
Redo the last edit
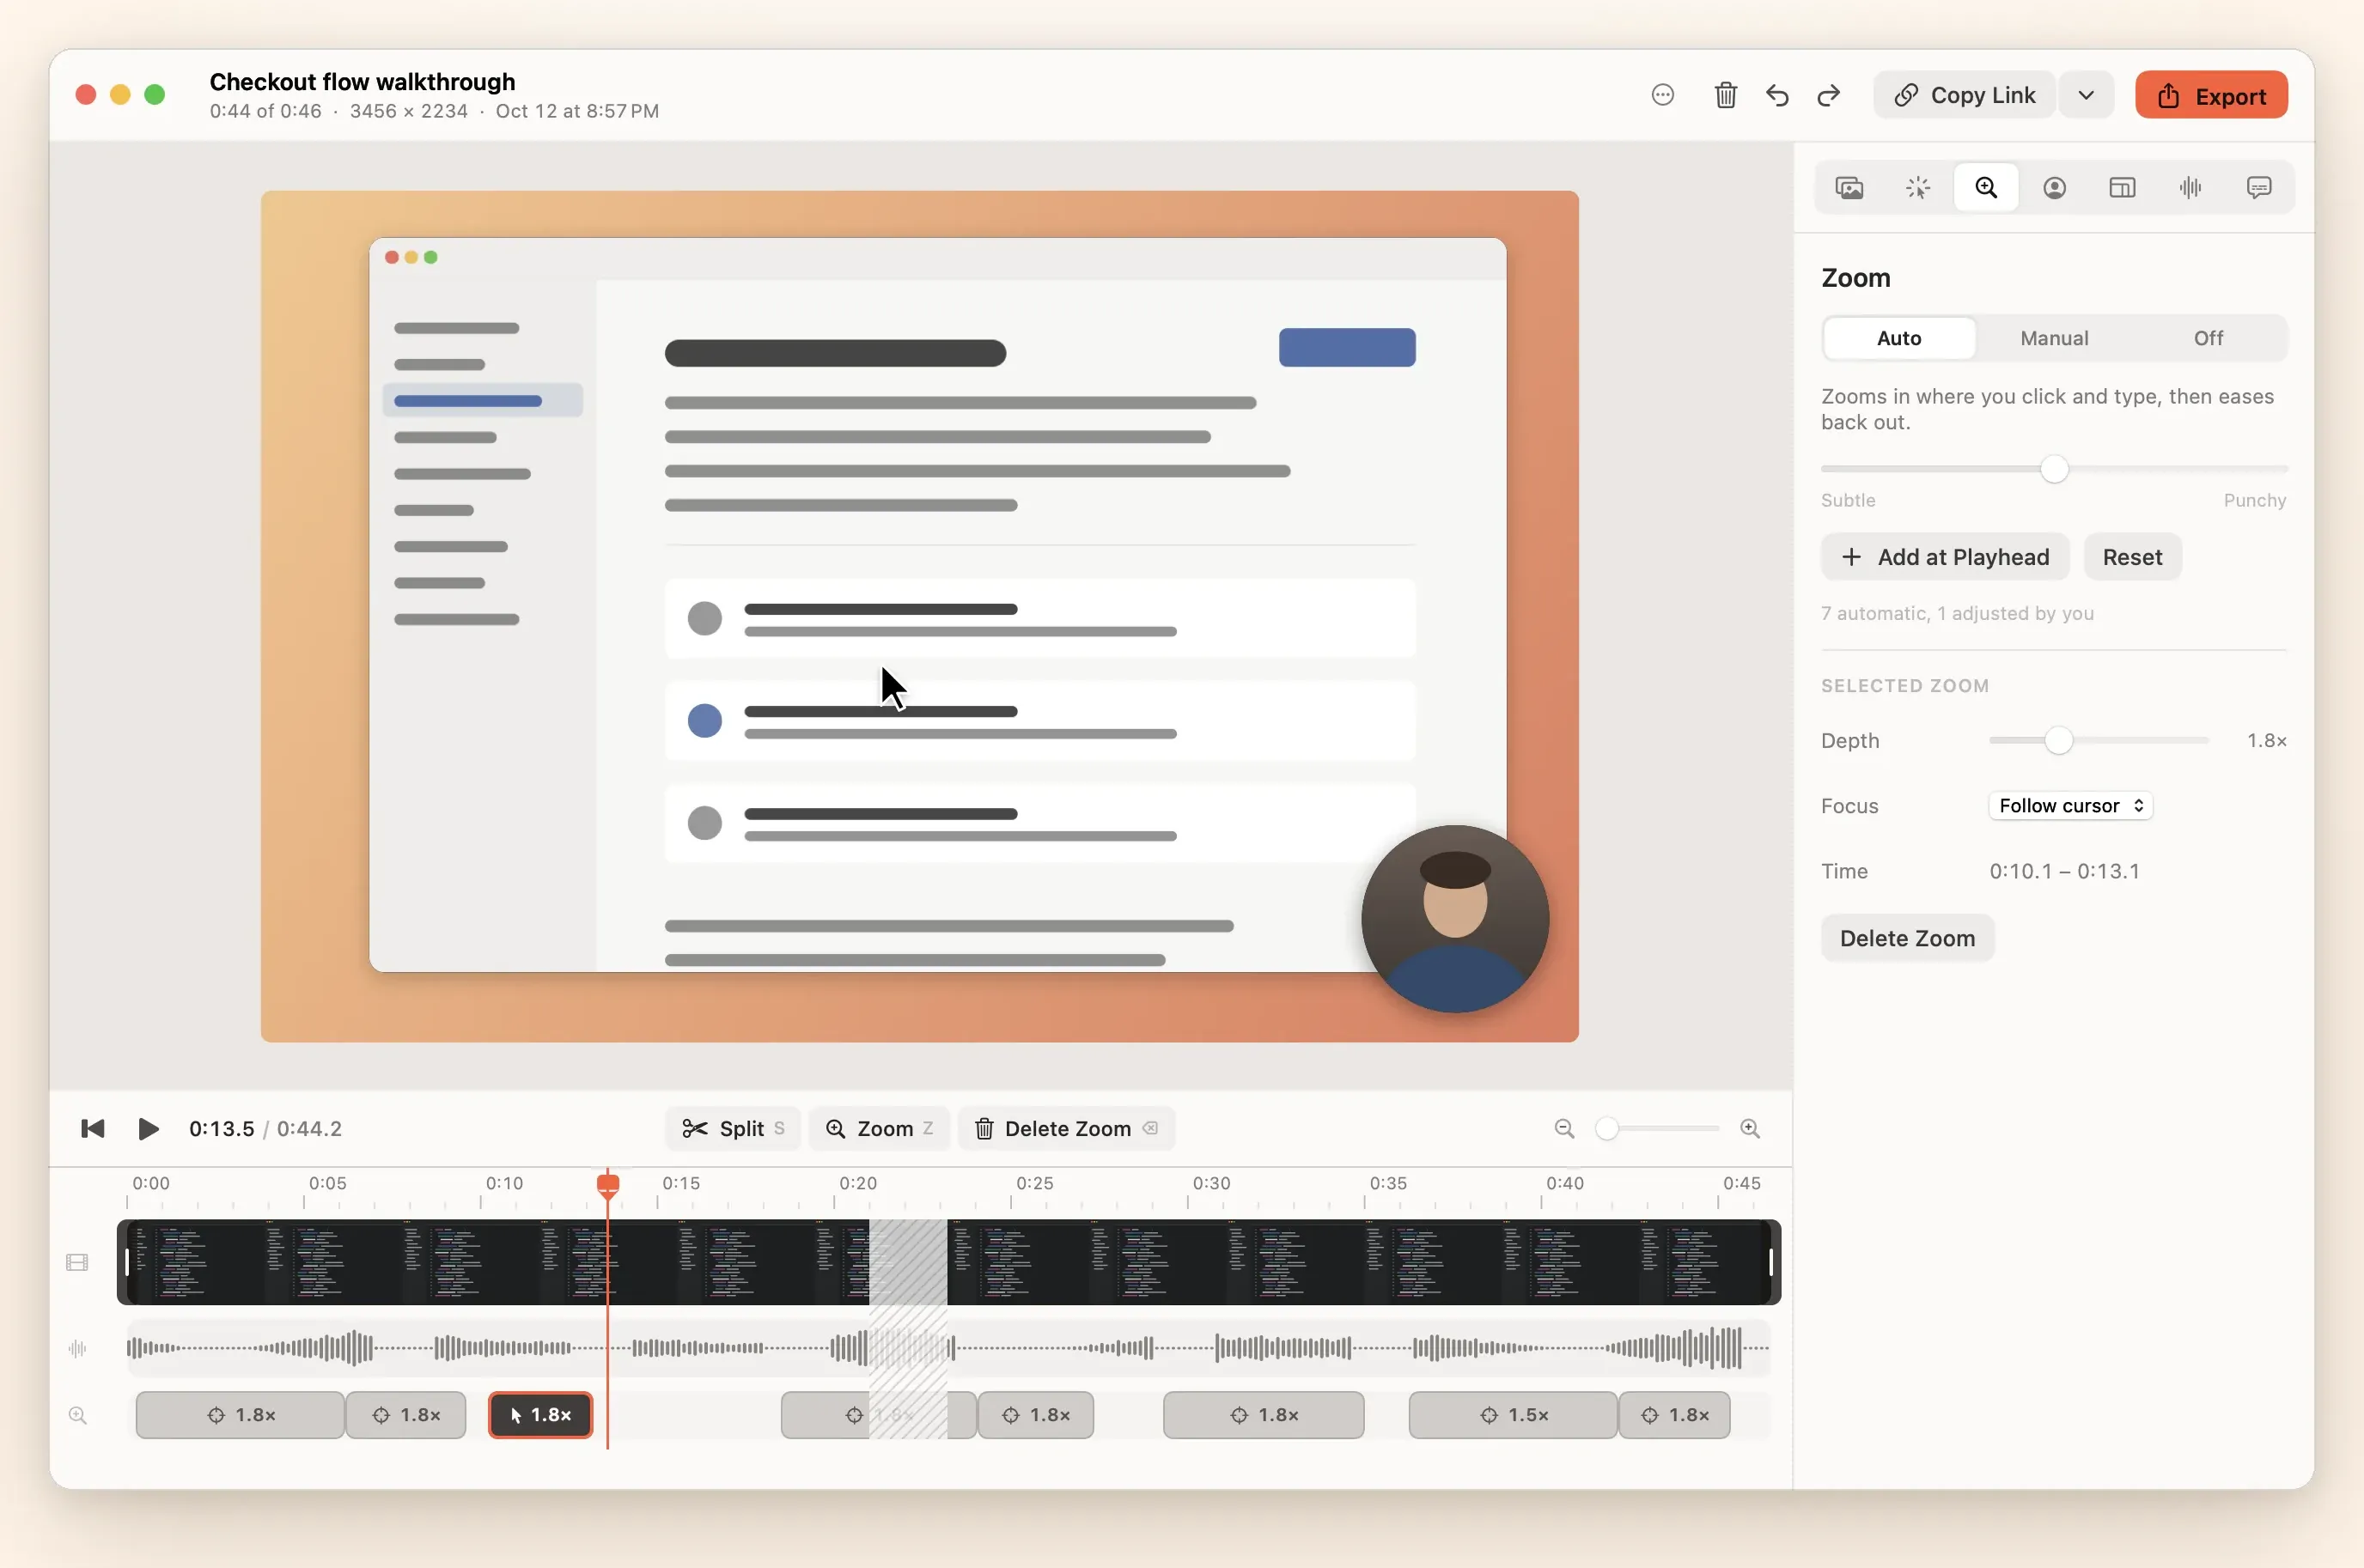tap(1829, 95)
